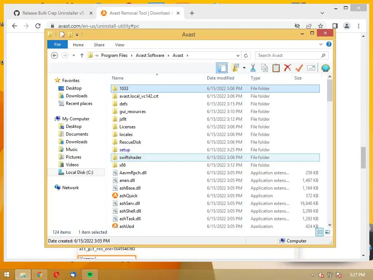Sort by Size column header
The image size is (373, 280).
[298, 78]
